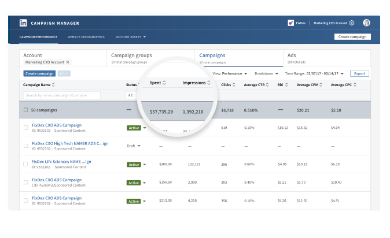This screenshot has width=390, height=238.
Task: Open the Breakdown dropdown
Action: (266, 73)
